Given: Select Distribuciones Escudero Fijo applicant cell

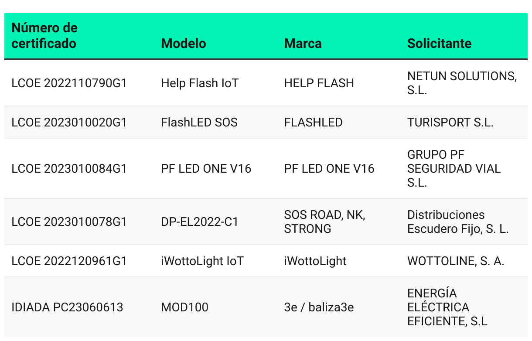Looking at the screenshot, I should 458,222.
